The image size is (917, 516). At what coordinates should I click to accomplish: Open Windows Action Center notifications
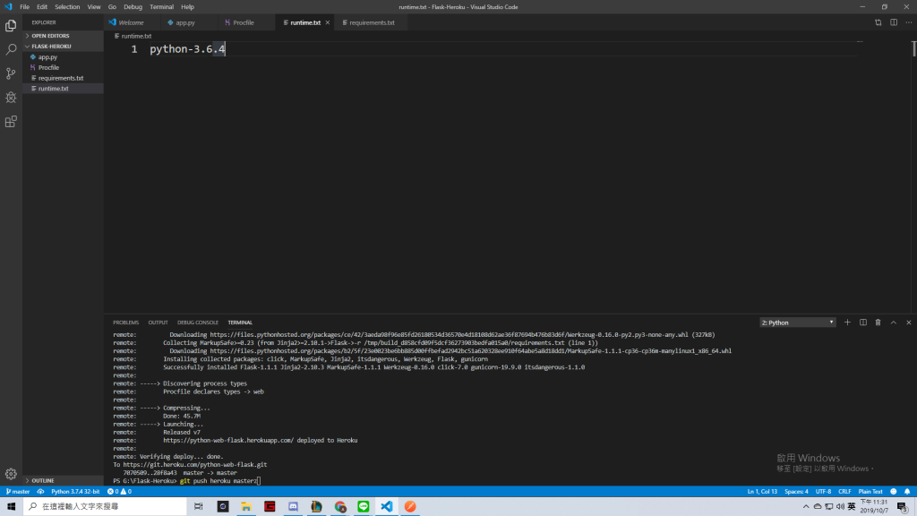click(x=903, y=506)
